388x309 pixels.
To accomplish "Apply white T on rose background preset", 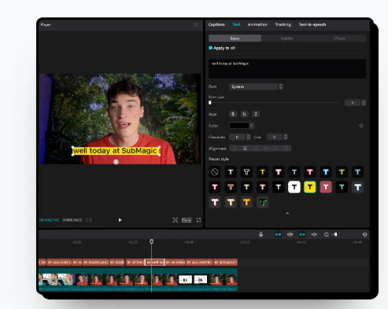I will click(326, 187).
